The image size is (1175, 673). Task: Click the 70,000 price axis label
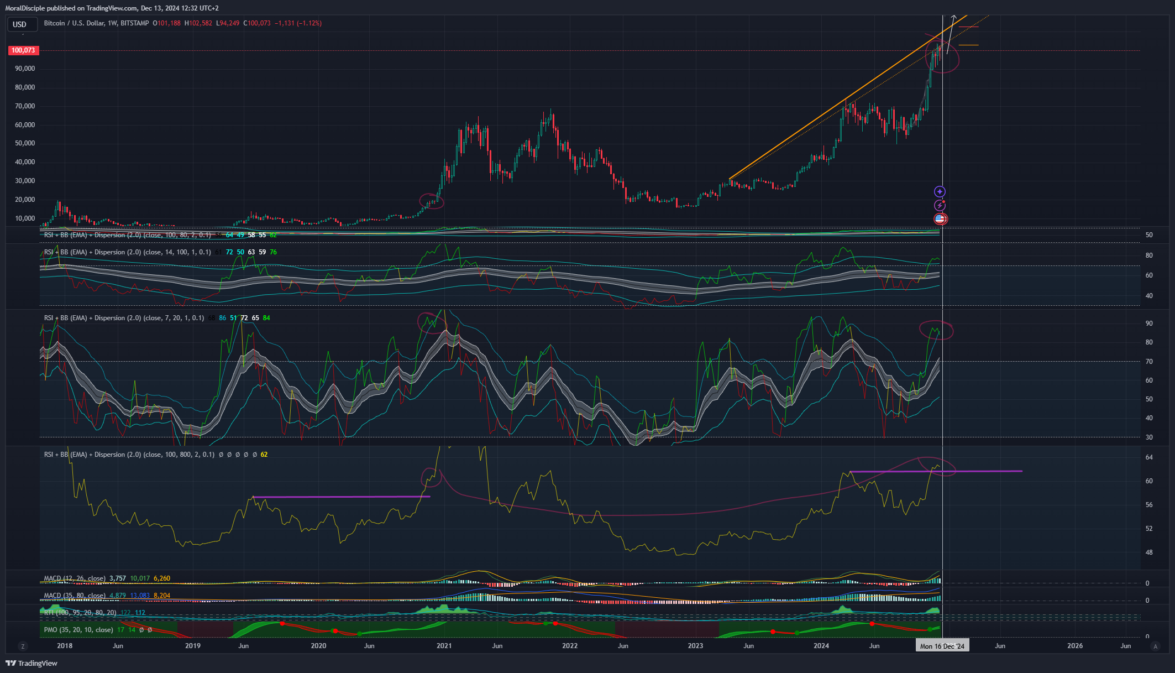pos(25,106)
